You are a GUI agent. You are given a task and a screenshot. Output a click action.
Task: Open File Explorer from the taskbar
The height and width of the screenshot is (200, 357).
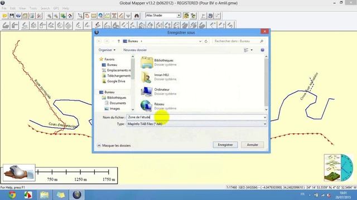point(45,195)
